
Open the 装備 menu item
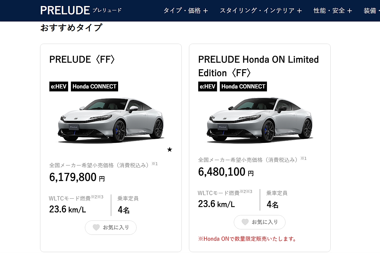pyautogui.click(x=370, y=11)
